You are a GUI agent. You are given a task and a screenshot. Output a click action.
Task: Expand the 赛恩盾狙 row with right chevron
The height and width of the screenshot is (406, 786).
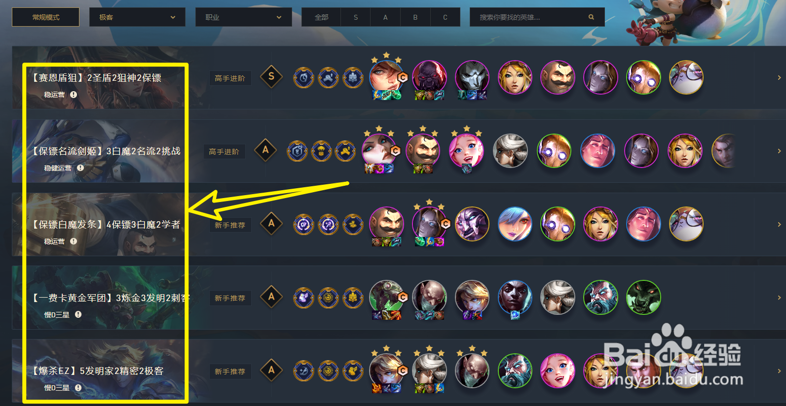779,78
